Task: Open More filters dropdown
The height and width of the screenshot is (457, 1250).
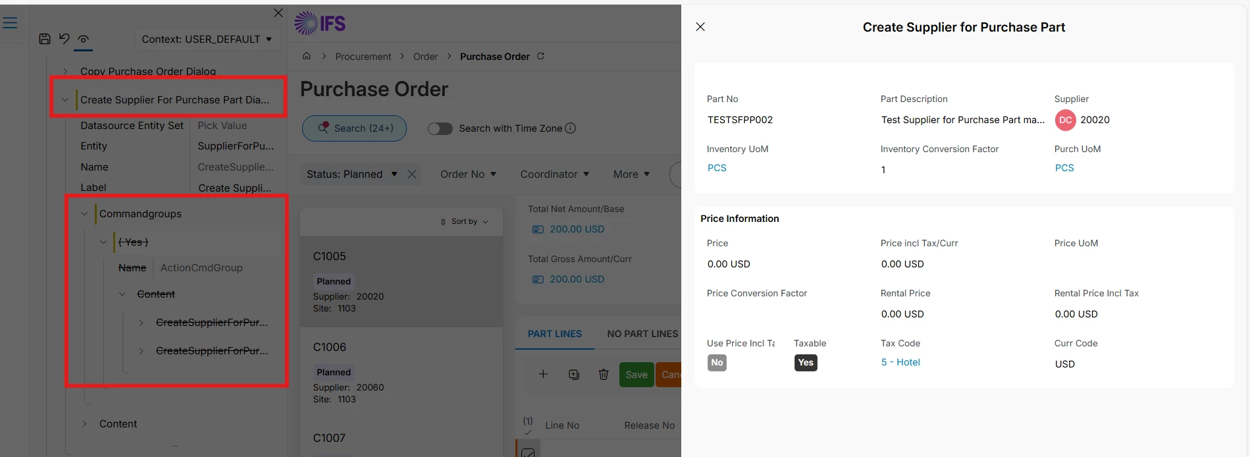Action: [631, 174]
